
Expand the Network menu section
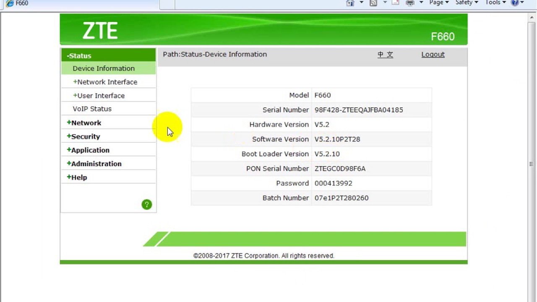tap(84, 122)
